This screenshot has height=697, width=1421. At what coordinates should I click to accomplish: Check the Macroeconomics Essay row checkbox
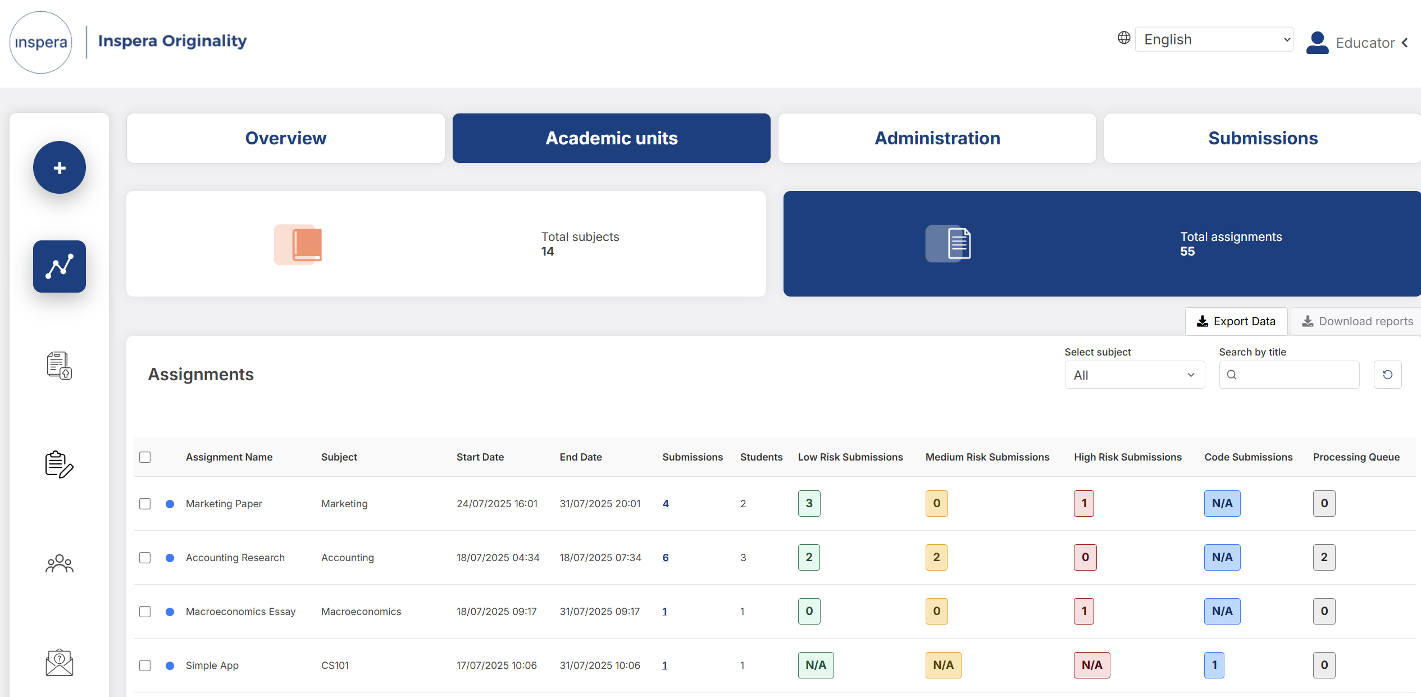click(145, 612)
